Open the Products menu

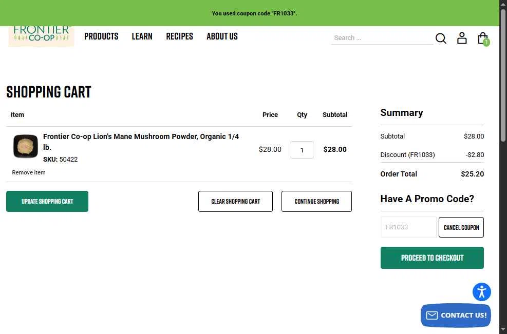[x=101, y=36]
